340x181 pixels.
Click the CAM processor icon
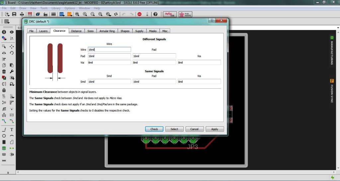coord(45,14)
